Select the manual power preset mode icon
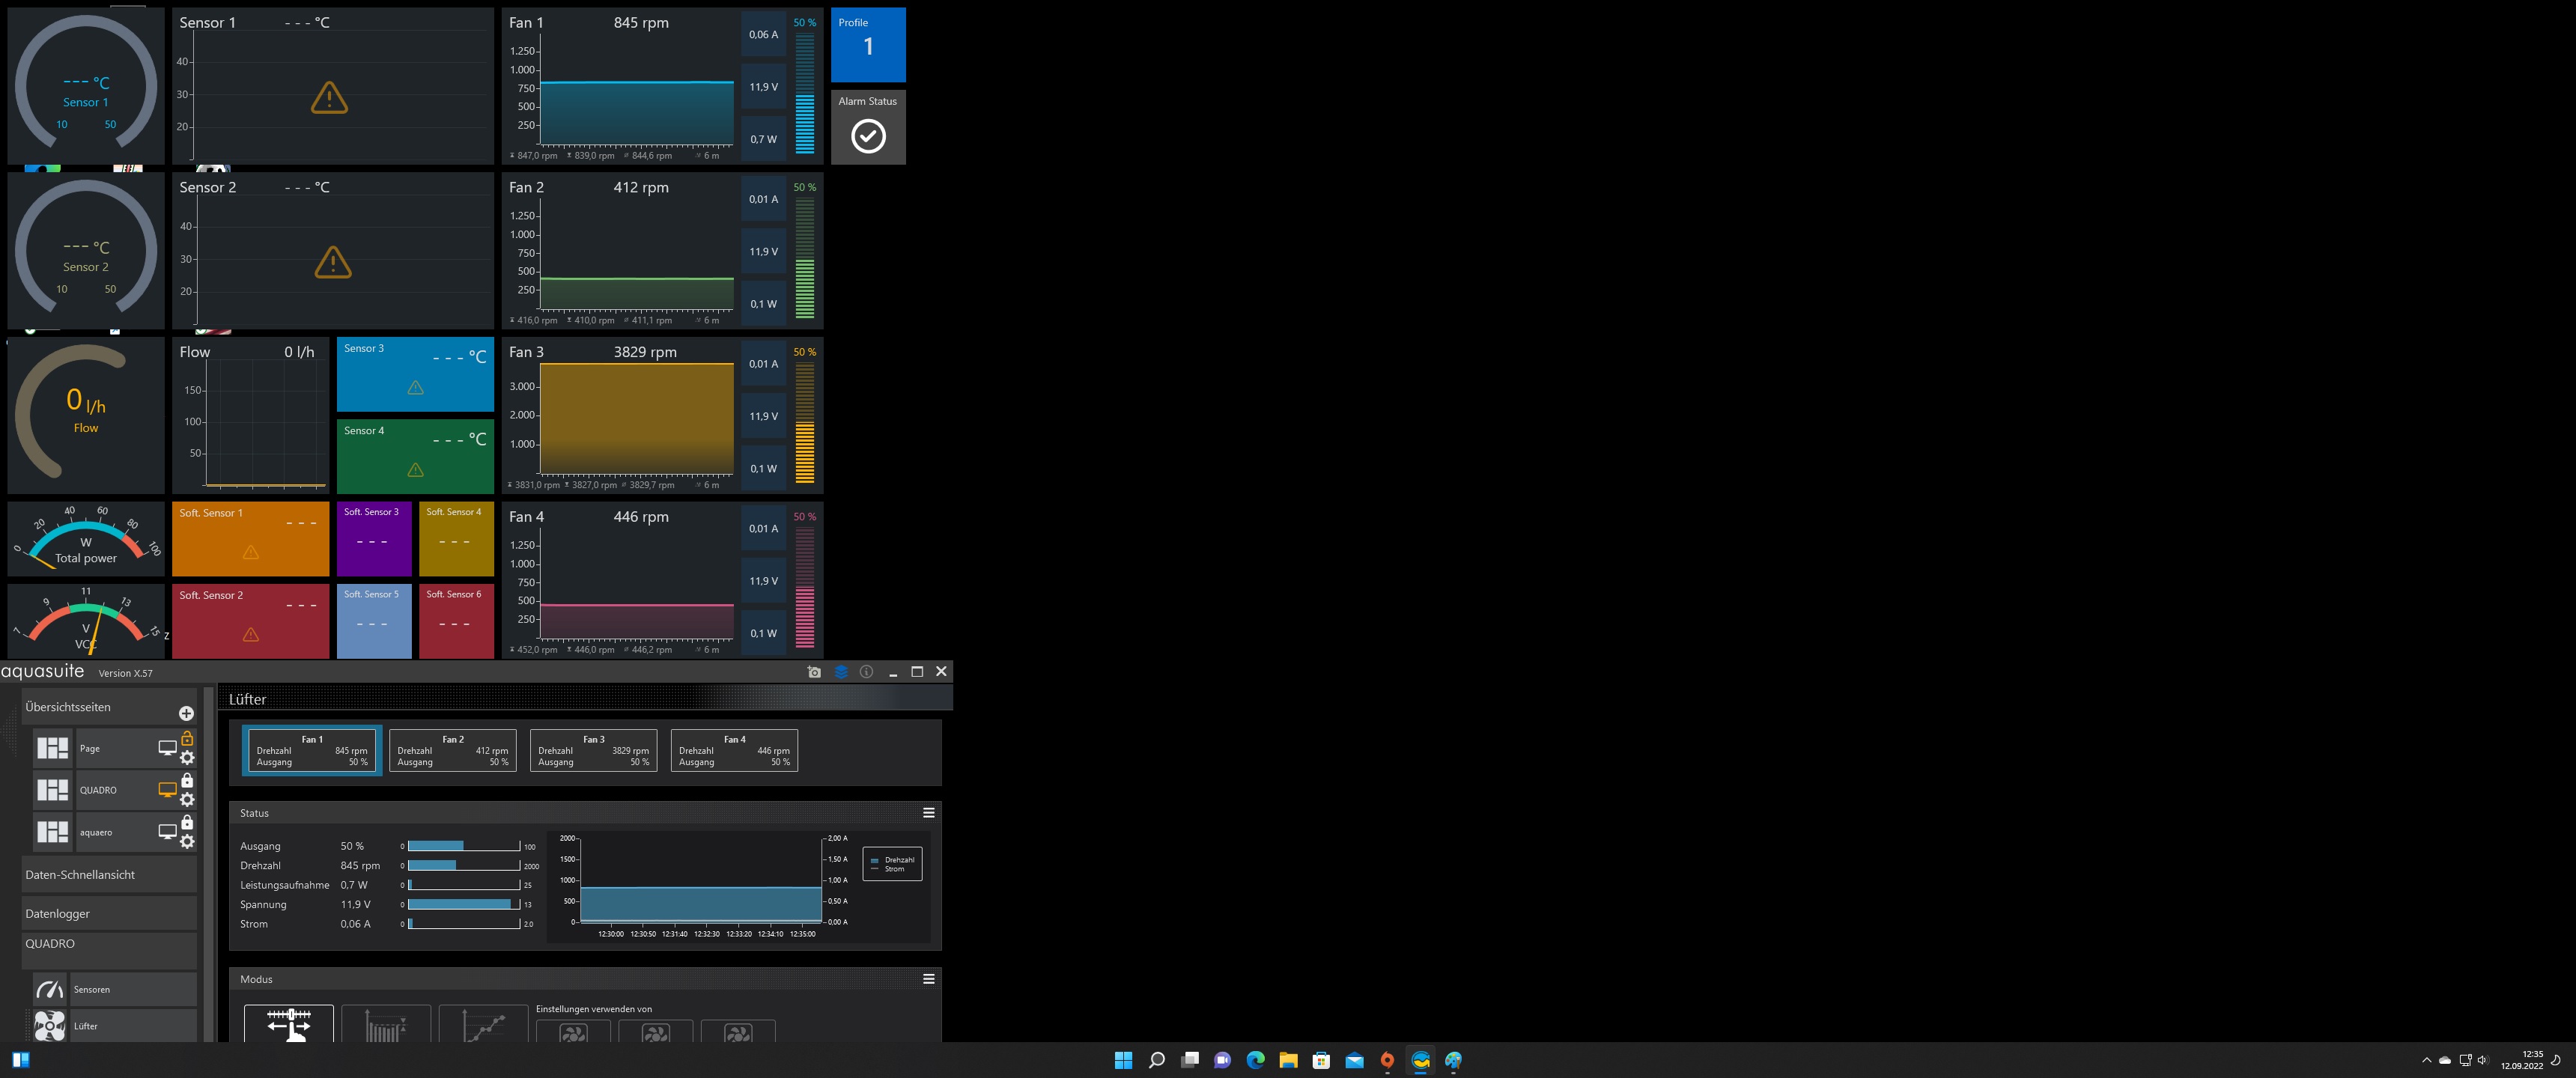Screen dimensions: 2576x1078 pyautogui.click(x=289, y=1024)
